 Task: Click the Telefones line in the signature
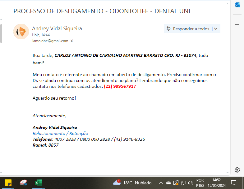[89, 139]
